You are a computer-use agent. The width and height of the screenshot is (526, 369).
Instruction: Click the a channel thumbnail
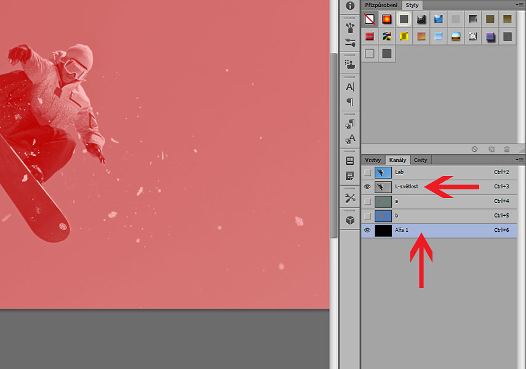(x=383, y=201)
